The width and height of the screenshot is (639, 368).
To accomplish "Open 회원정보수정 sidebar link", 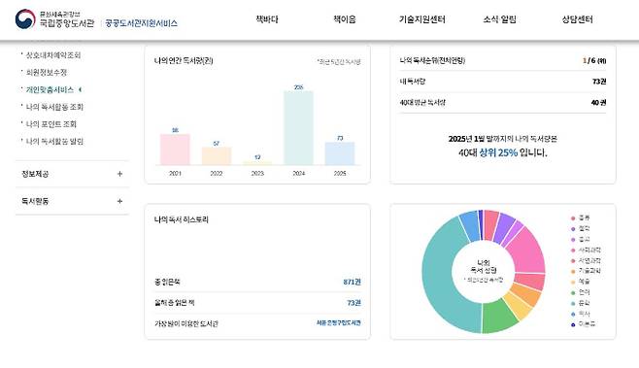I will point(46,73).
